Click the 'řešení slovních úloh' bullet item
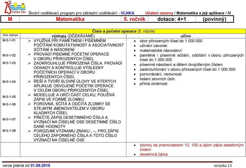The height and width of the screenshot is (168, 246). tap(157, 79)
